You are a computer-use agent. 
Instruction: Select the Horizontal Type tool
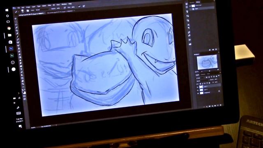(x=21, y=69)
